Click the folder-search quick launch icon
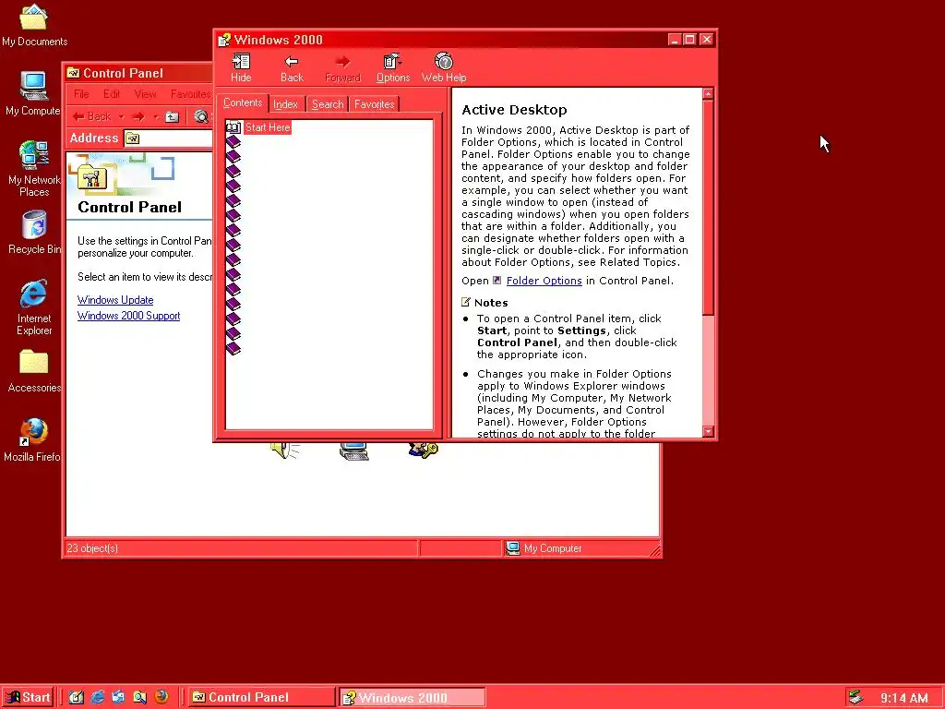 click(140, 698)
